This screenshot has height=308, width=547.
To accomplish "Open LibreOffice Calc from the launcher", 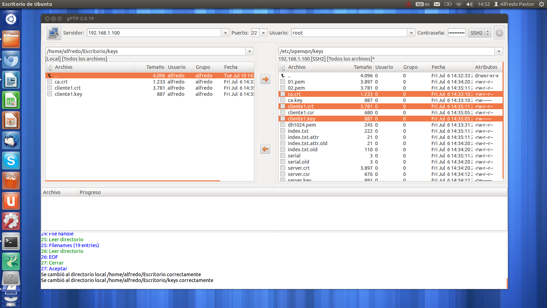I will 11,100.
